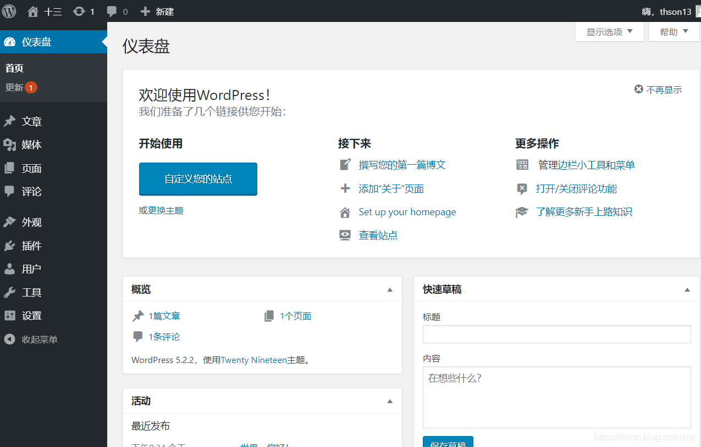Click the house icon beside Set up your homepage
Image resolution: width=701 pixels, height=447 pixels.
345,212
